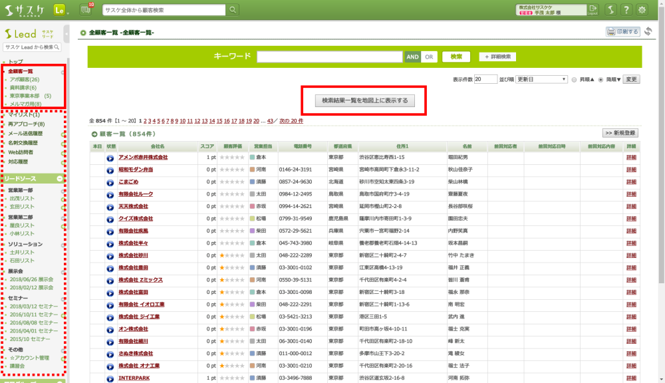The width and height of the screenshot is (665, 383).
Task: Open the 並び順 更新日 sort dropdown
Action: pos(541,79)
